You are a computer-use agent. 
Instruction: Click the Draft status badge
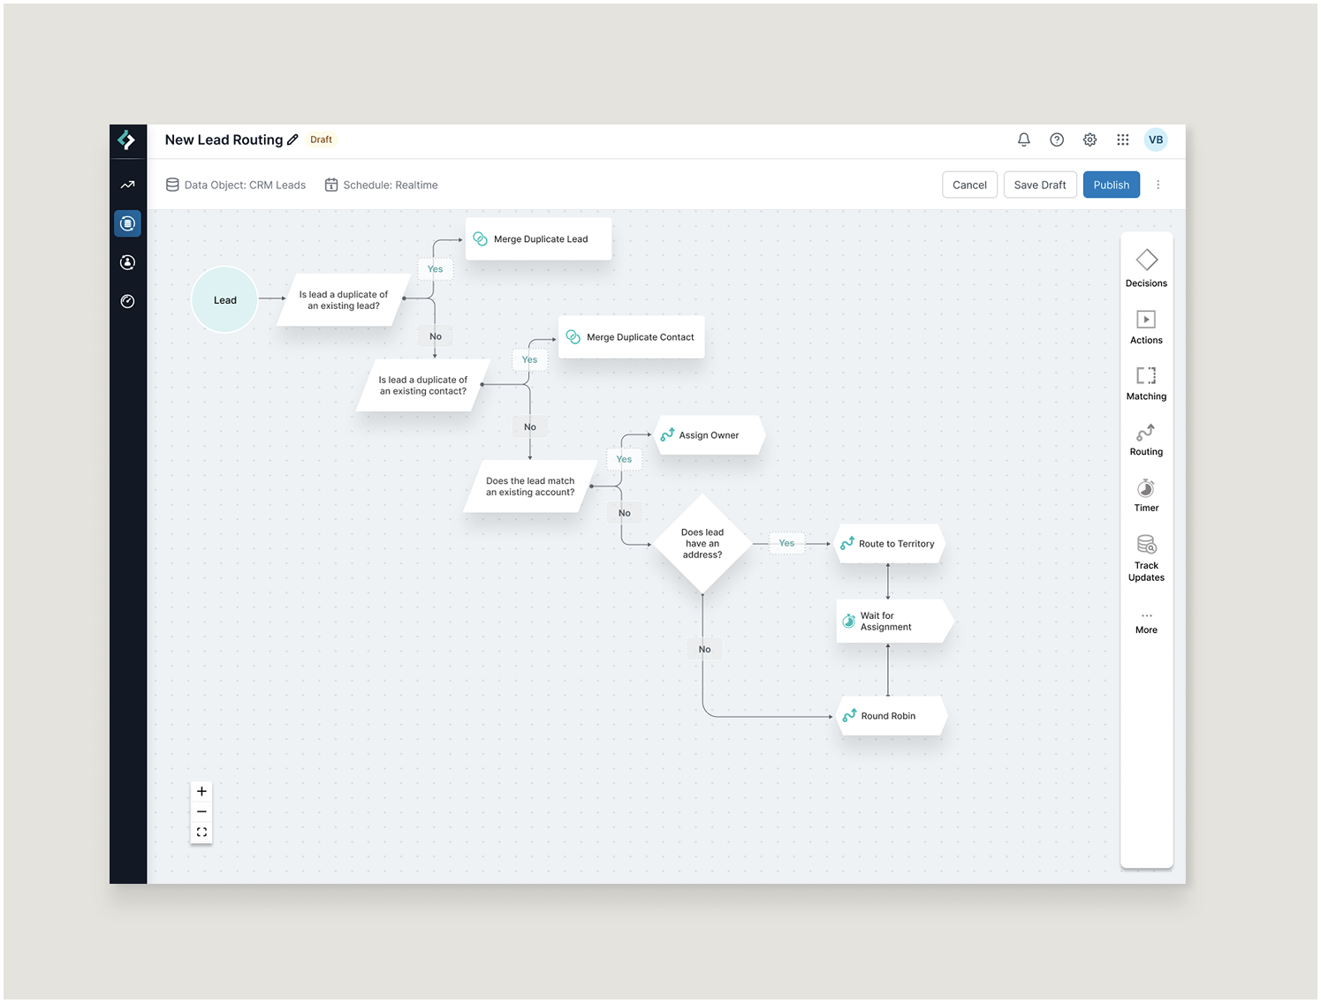322,140
